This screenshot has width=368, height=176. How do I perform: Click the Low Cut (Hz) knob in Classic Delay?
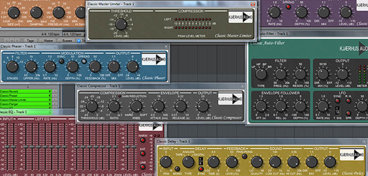275,162
